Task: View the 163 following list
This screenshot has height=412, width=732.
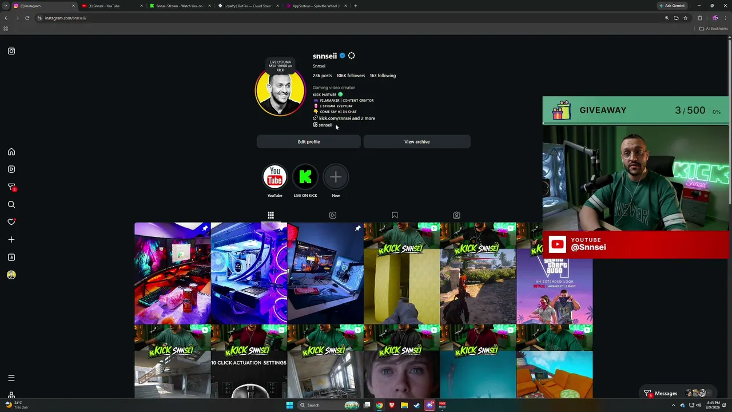Action: [383, 76]
